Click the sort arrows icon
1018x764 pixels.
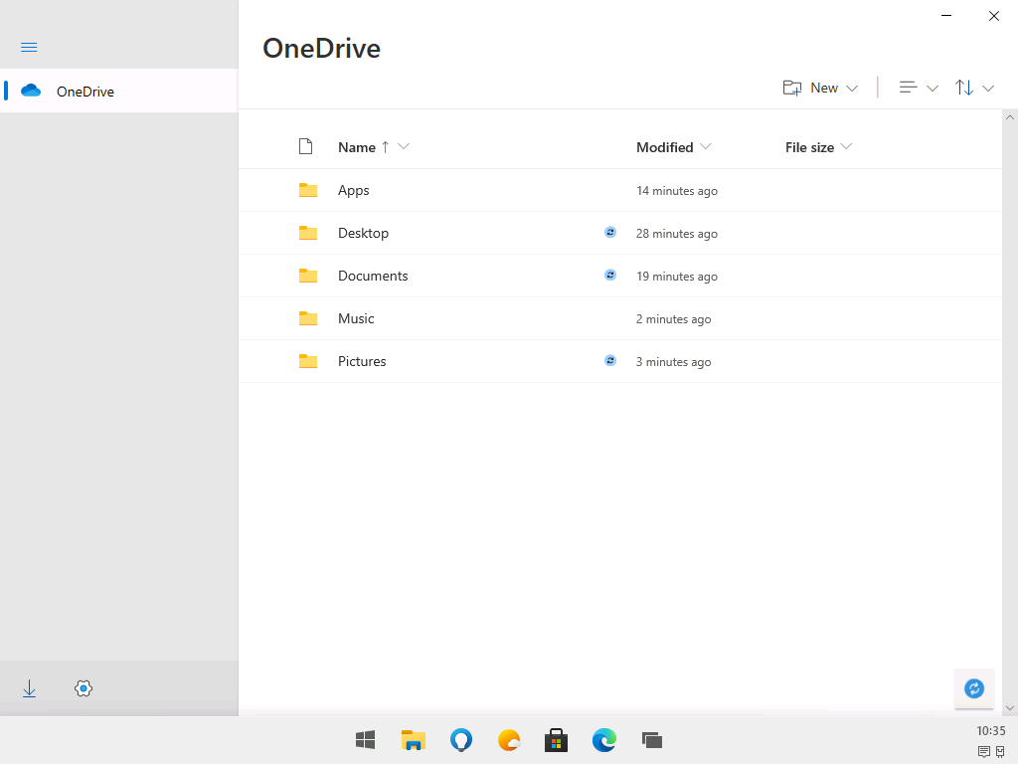pos(964,88)
